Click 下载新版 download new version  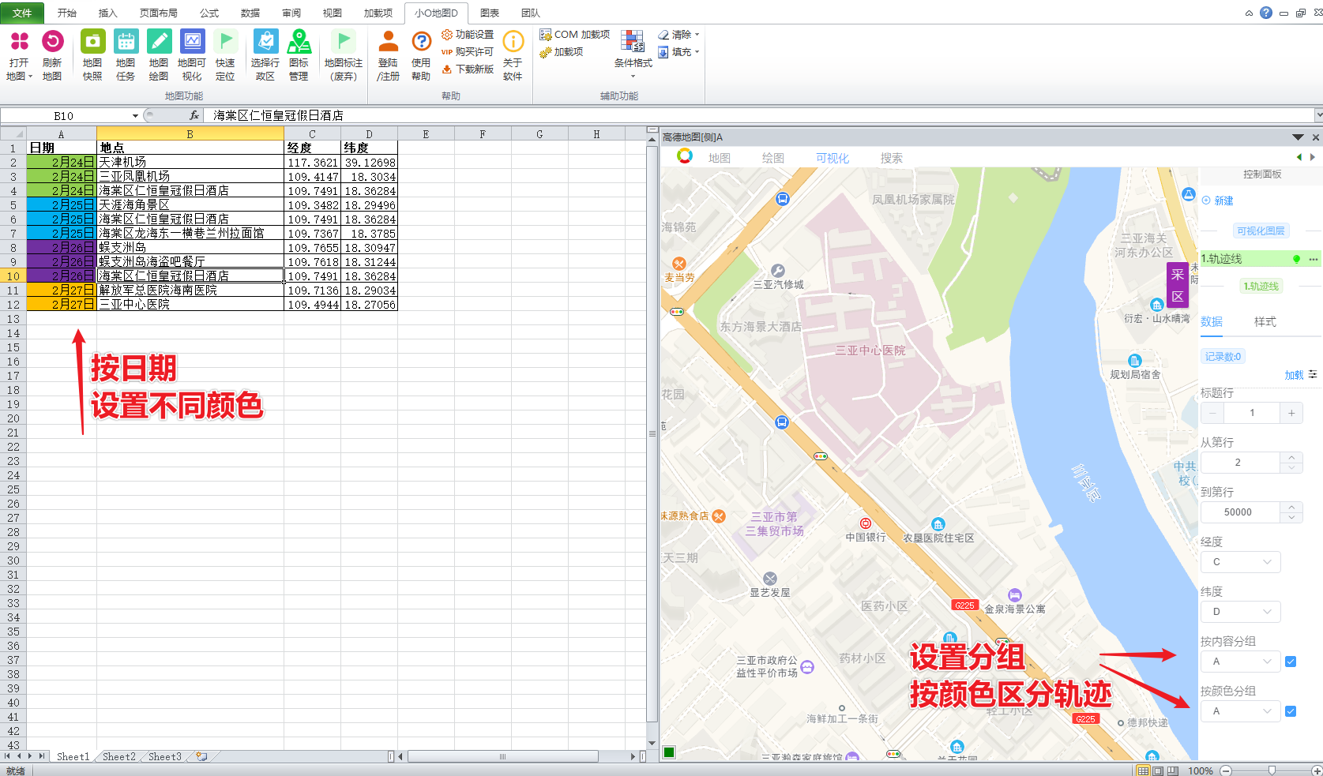tap(468, 69)
